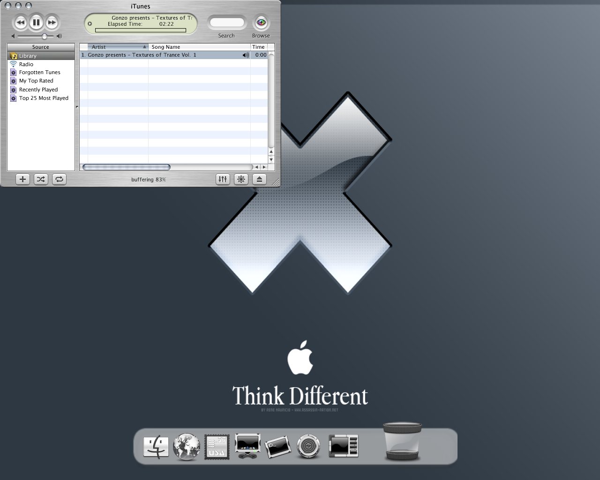Open the globe browser Dock icon
This screenshot has height=480, width=600.
pyautogui.click(x=186, y=447)
